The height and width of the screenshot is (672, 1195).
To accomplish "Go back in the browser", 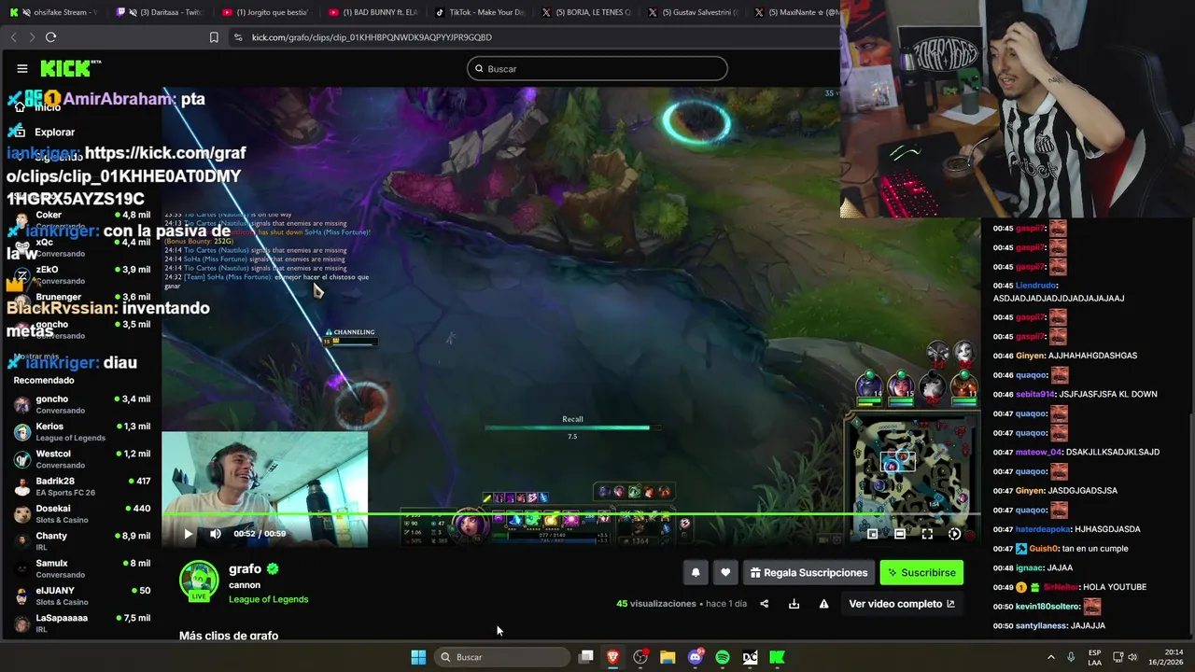I will pyautogui.click(x=13, y=37).
